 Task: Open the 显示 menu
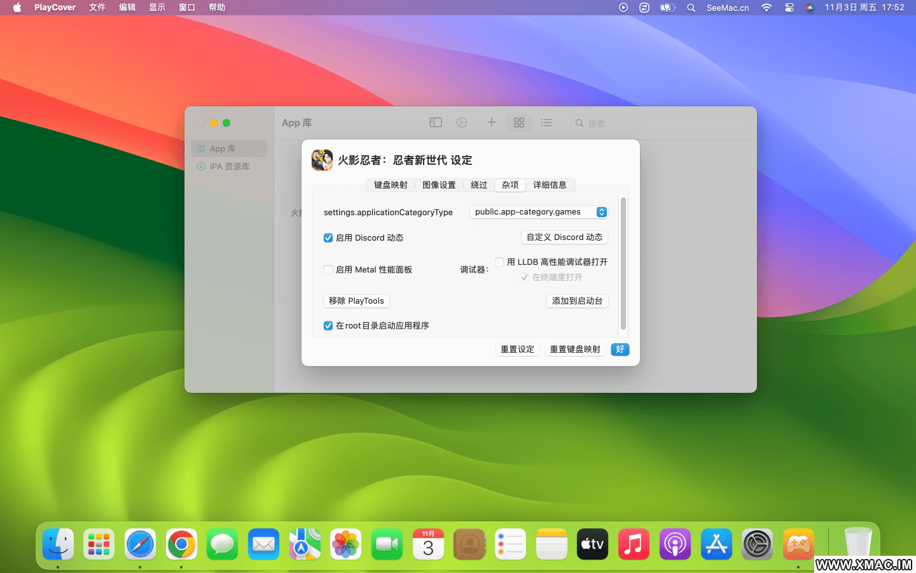(157, 8)
